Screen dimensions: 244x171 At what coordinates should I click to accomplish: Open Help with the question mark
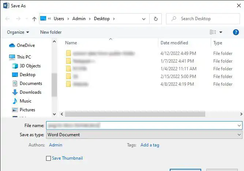click(236, 32)
